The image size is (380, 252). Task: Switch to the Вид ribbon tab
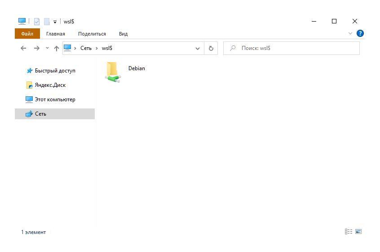point(123,34)
